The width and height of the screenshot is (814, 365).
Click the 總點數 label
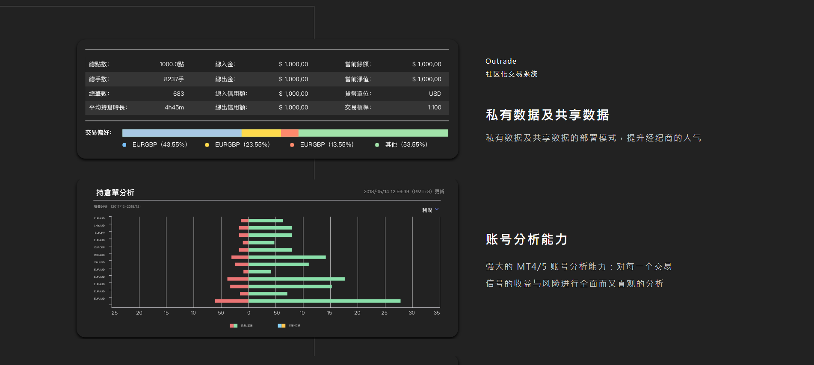click(99, 64)
